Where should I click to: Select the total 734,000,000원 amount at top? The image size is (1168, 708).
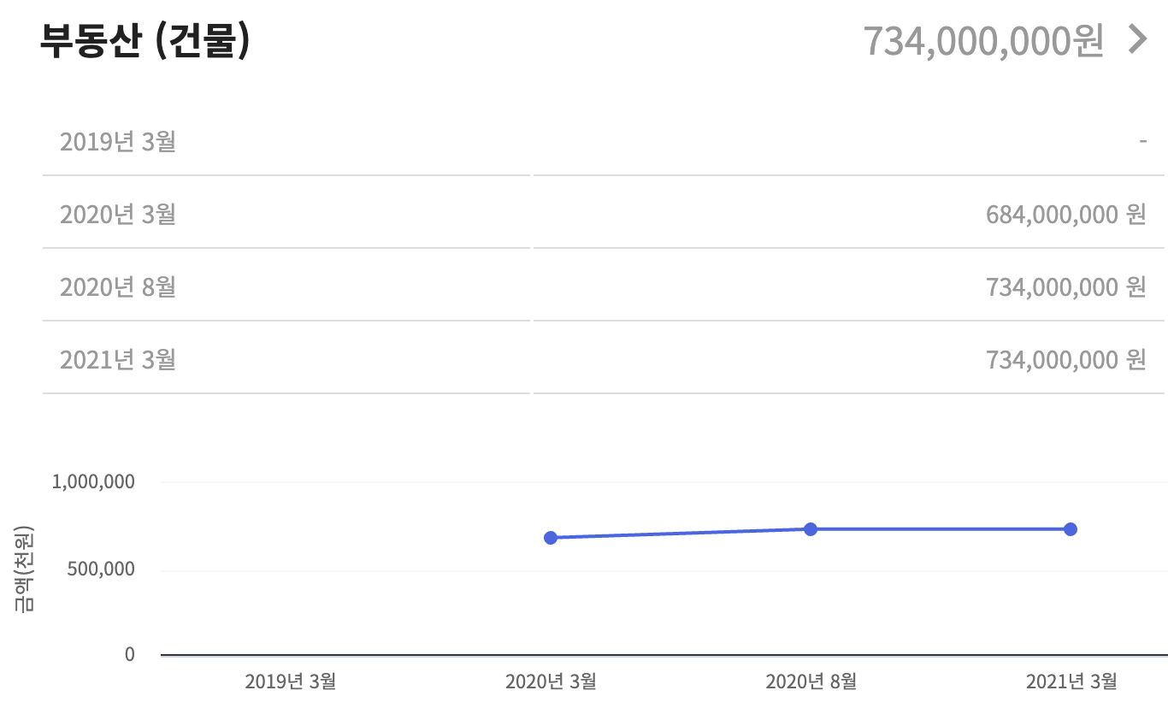983,40
